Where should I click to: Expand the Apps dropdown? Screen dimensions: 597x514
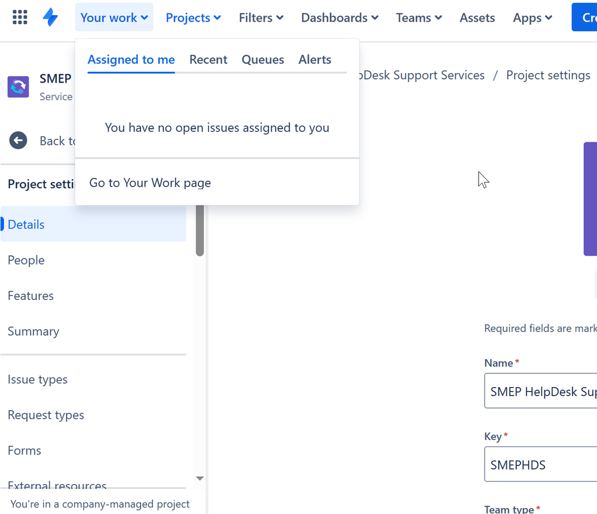[531, 17]
